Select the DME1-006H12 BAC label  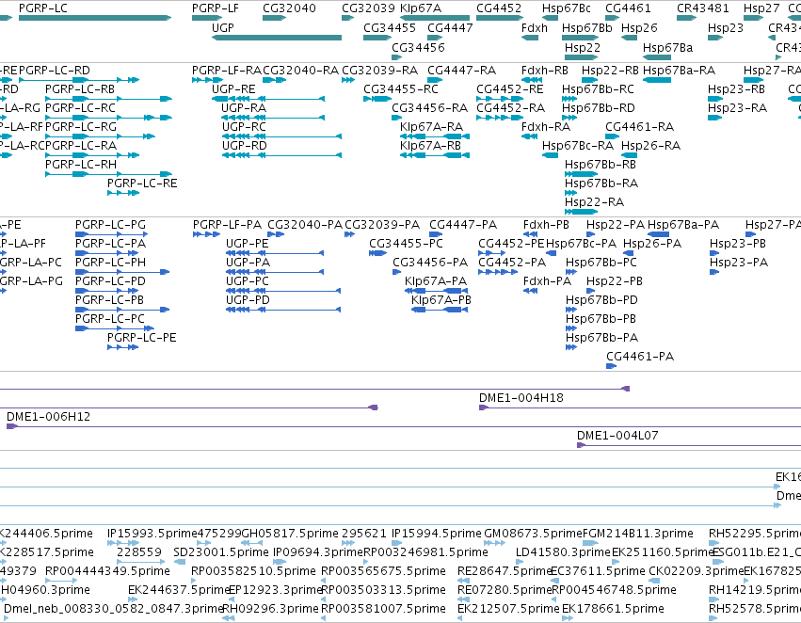pyautogui.click(x=49, y=417)
